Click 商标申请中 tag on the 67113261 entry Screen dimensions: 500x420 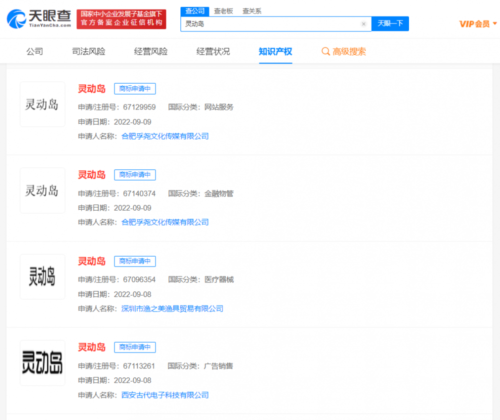pyautogui.click(x=135, y=347)
